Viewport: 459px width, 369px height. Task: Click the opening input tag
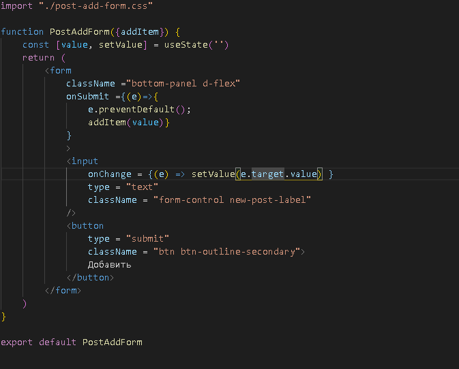(83, 161)
